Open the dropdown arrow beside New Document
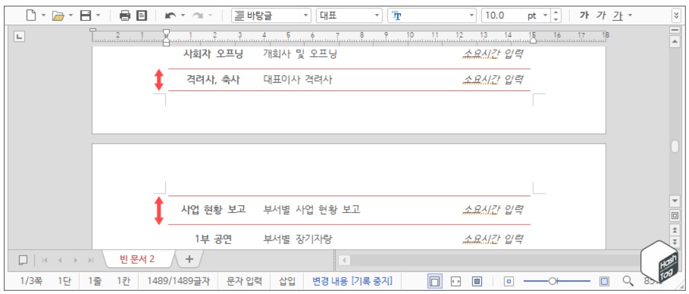The width and height of the screenshot is (689, 294). pos(43,16)
